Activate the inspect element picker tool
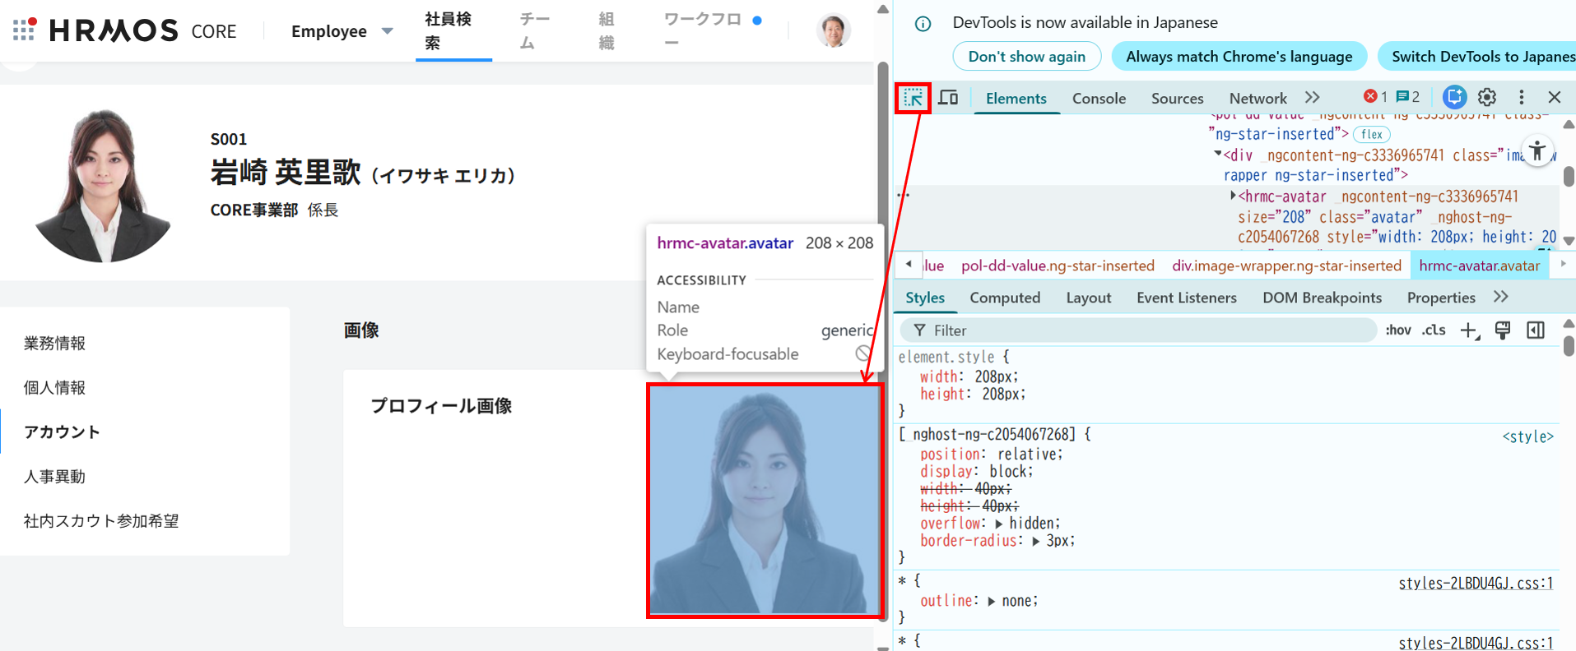The width and height of the screenshot is (1576, 651). click(x=913, y=98)
